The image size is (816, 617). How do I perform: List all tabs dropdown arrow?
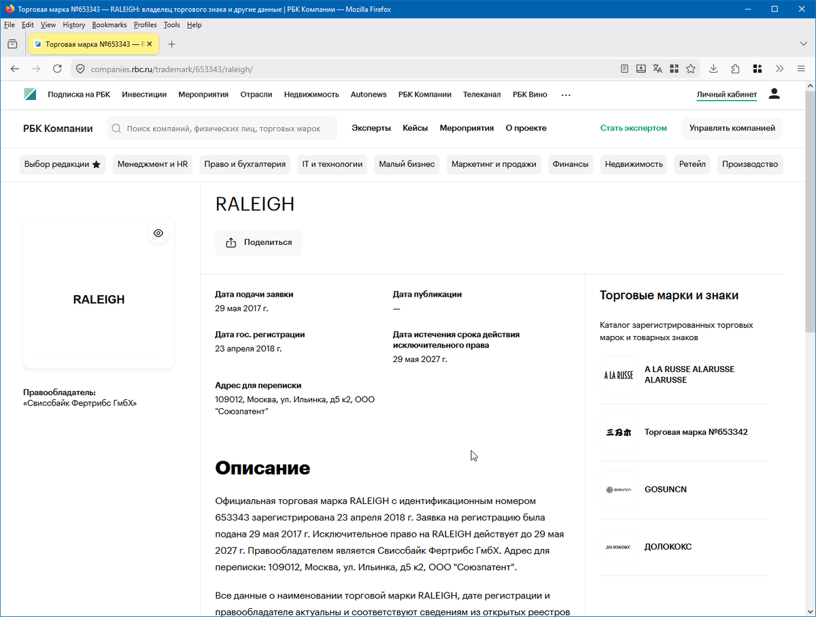click(803, 44)
